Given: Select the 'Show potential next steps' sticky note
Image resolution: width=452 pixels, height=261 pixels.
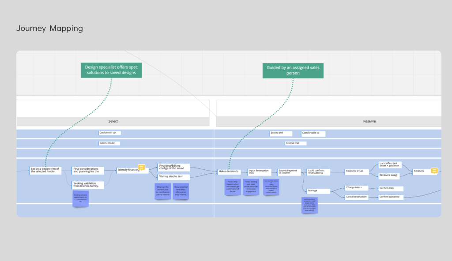Looking at the screenshot, I should (181, 190).
